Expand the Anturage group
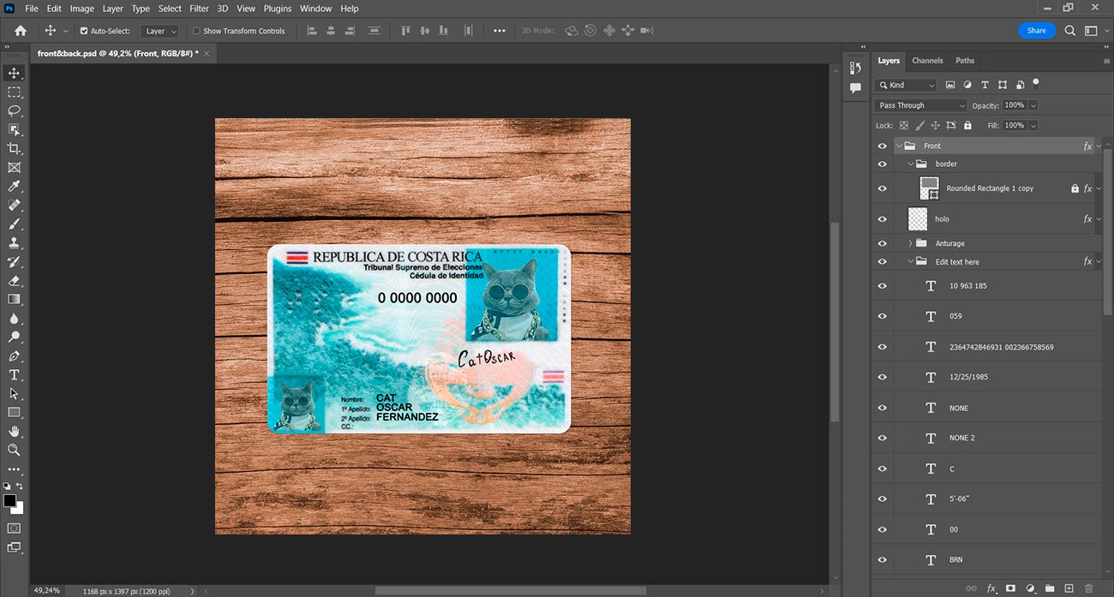This screenshot has width=1114, height=597. point(911,243)
